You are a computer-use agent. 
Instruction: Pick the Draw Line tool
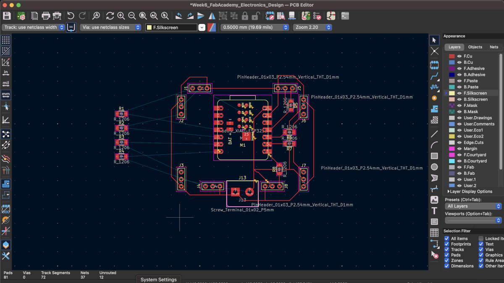434,134
